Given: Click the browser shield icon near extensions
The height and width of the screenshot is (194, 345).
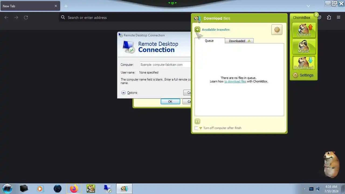Looking at the screenshot, I should [319, 18].
